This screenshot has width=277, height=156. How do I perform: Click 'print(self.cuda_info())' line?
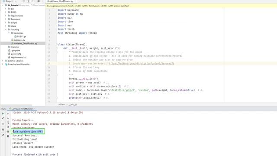pos(85,98)
